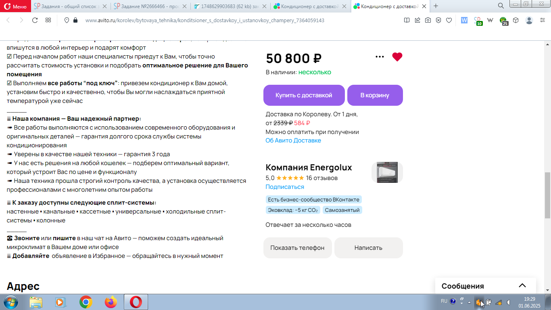Open a new tab with plus button
551x310 pixels.
(x=436, y=6)
